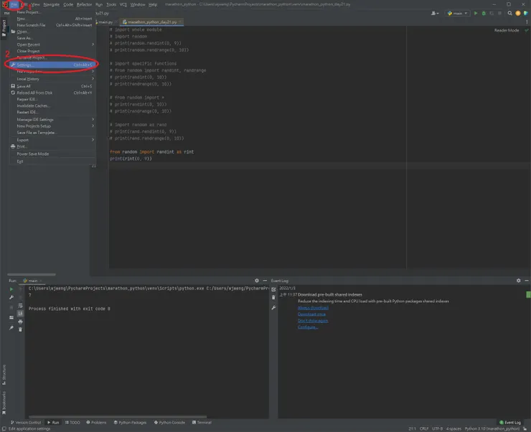The height and width of the screenshot is (432, 531).
Task: Toggle Reader Mode in the editor
Action: (x=507, y=30)
